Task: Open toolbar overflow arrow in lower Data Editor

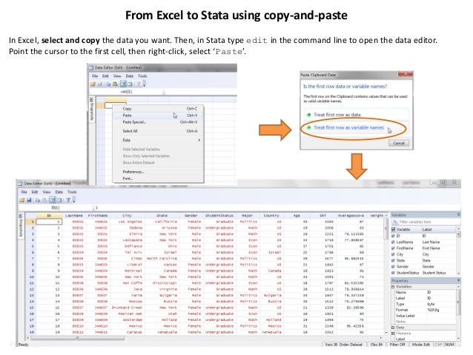Action: click(74, 199)
